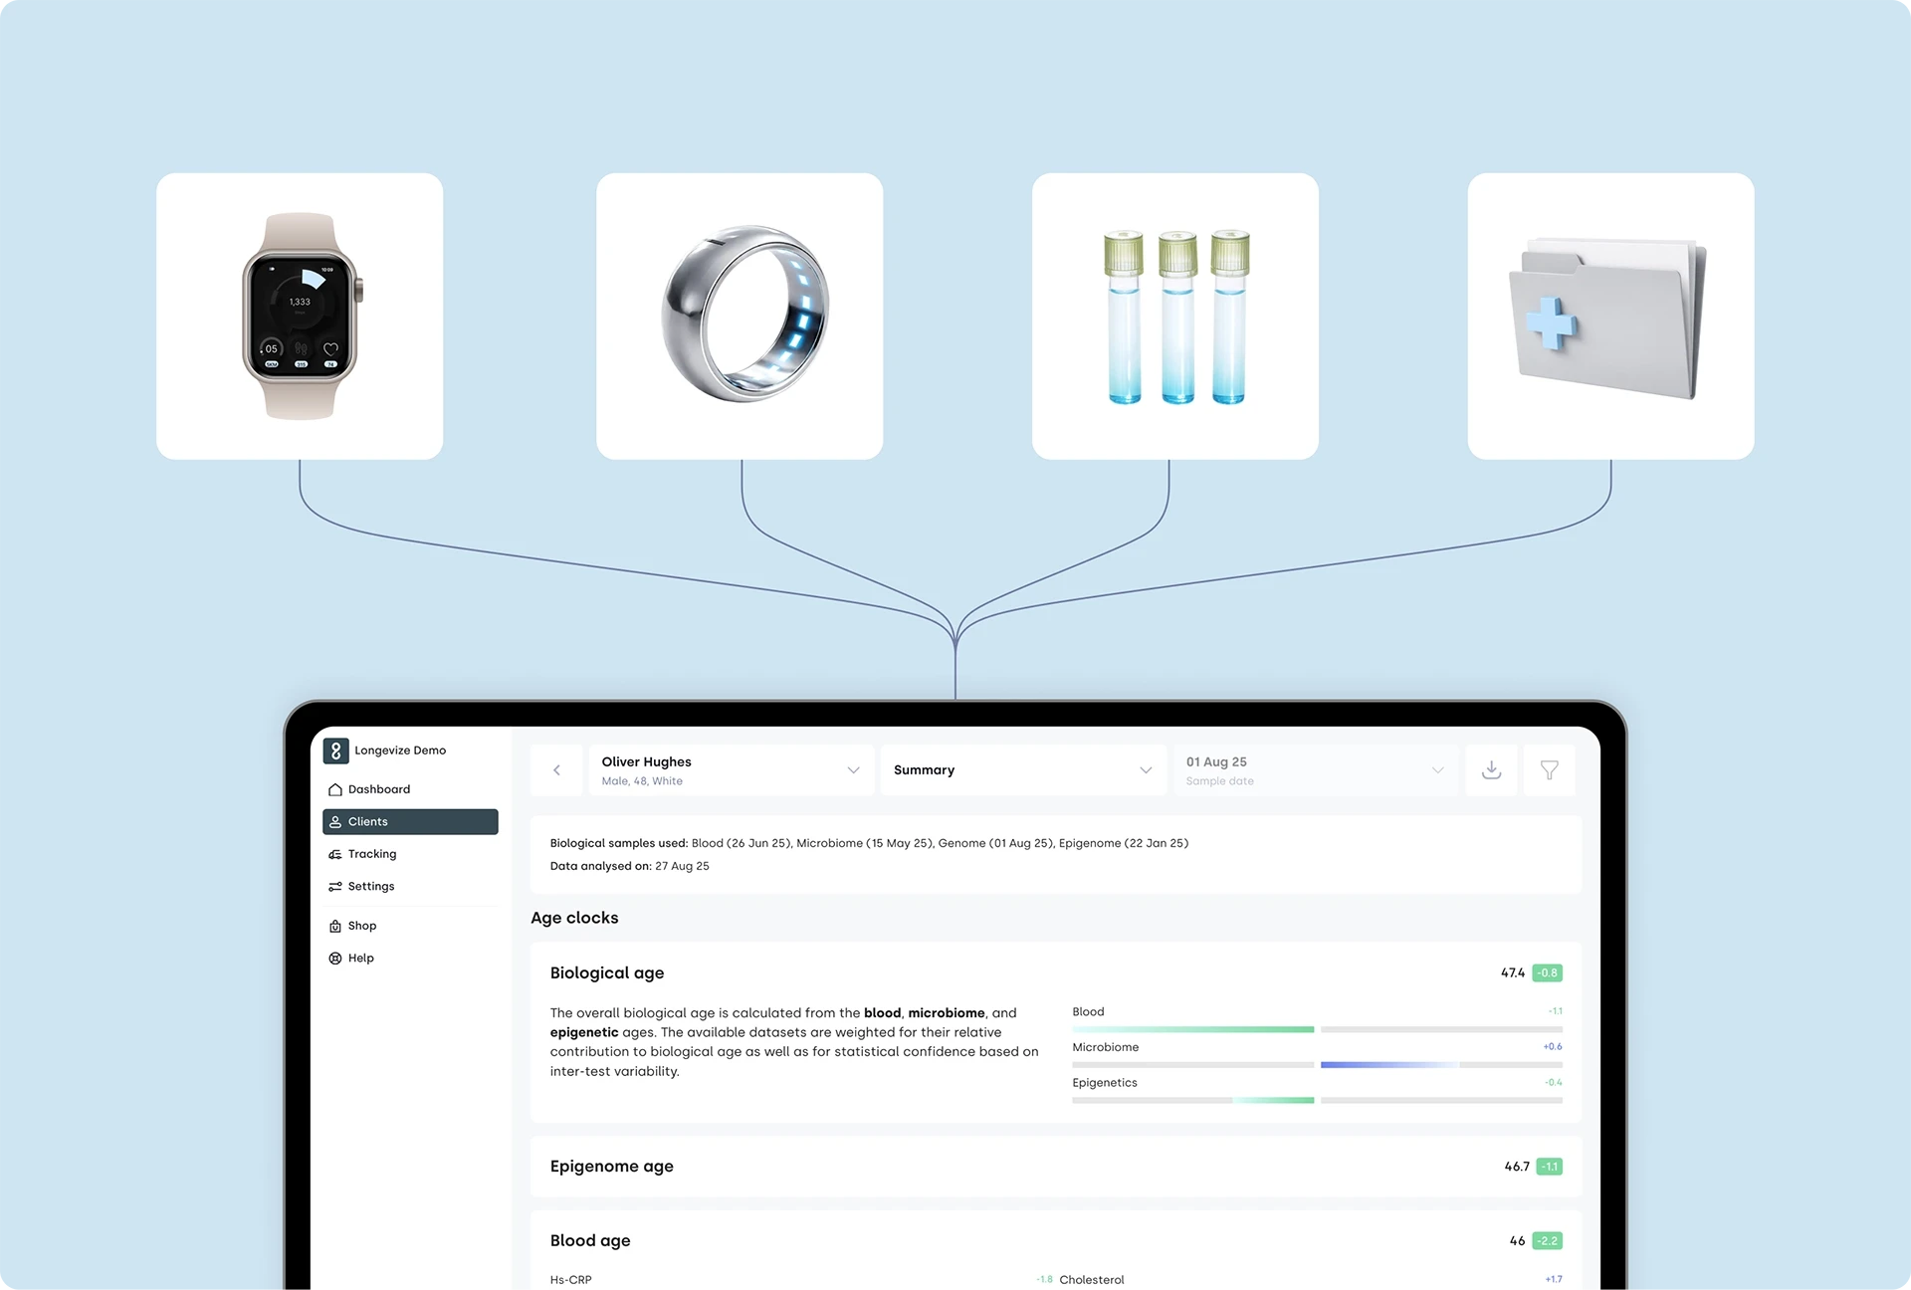Click the smartwatch image card
This screenshot has width=1911, height=1290.
(300, 317)
